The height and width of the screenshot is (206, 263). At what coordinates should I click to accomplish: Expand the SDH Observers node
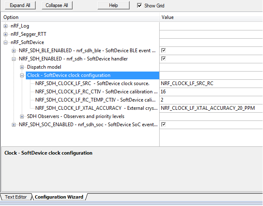click(x=22, y=116)
